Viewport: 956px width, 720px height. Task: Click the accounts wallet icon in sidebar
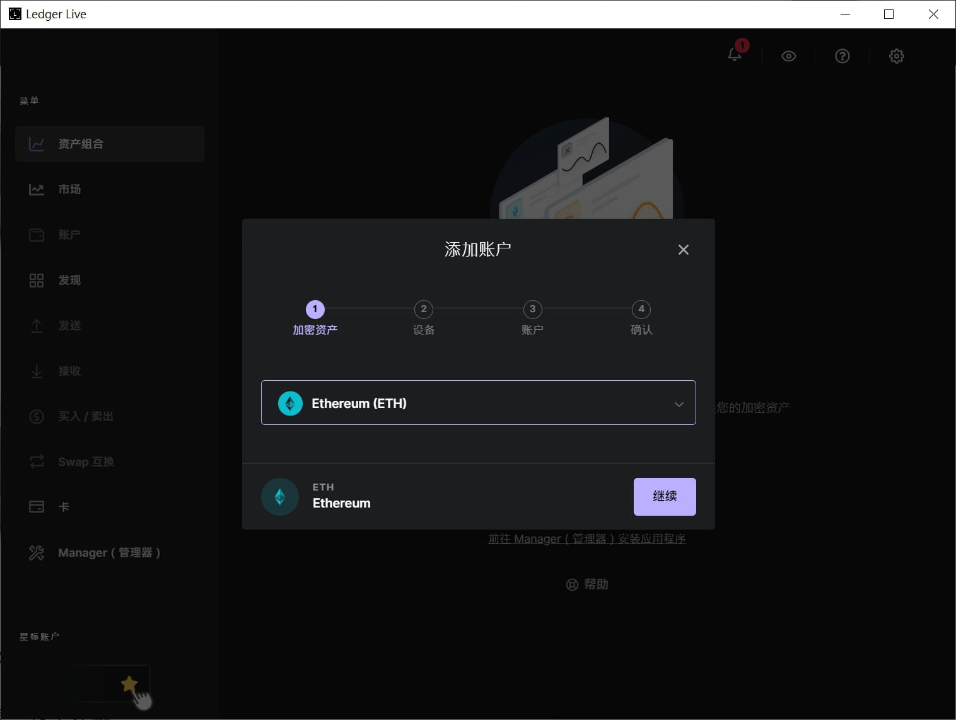click(x=37, y=235)
